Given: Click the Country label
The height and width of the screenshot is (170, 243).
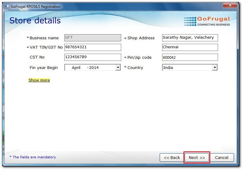Looking at the screenshot, I should (x=135, y=67).
